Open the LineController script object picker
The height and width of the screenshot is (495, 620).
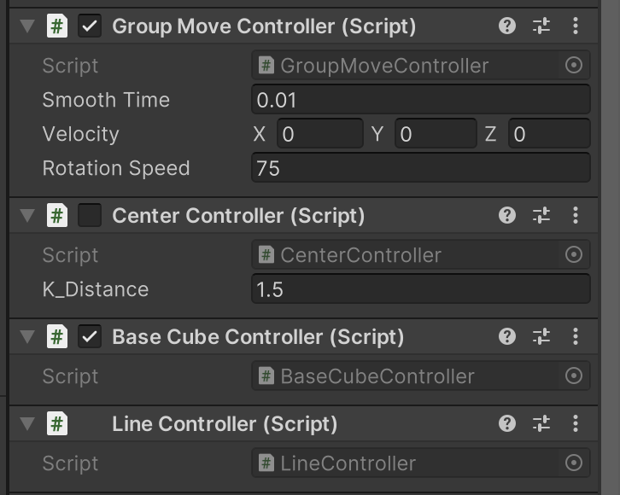point(574,463)
